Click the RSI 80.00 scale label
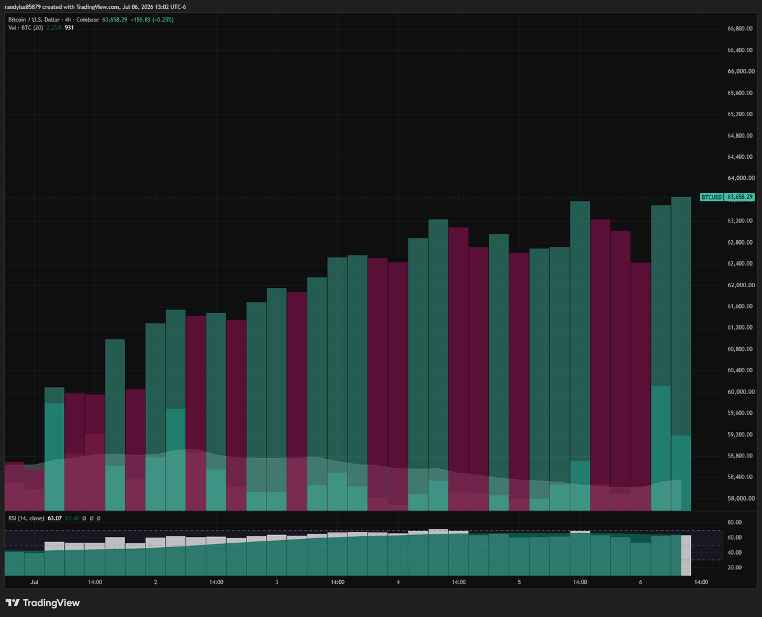The width and height of the screenshot is (762, 617). tap(734, 522)
